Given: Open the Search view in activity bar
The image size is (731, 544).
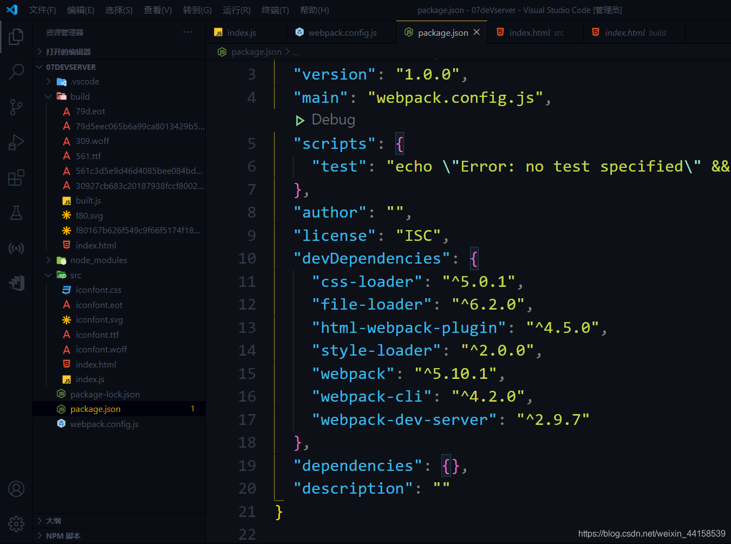Looking at the screenshot, I should [x=16, y=72].
